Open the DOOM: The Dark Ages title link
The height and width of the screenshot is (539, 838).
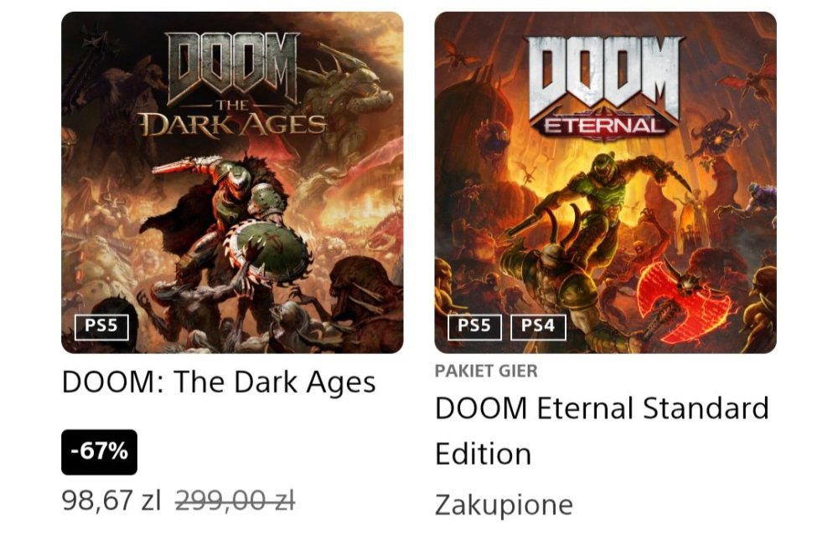219,382
